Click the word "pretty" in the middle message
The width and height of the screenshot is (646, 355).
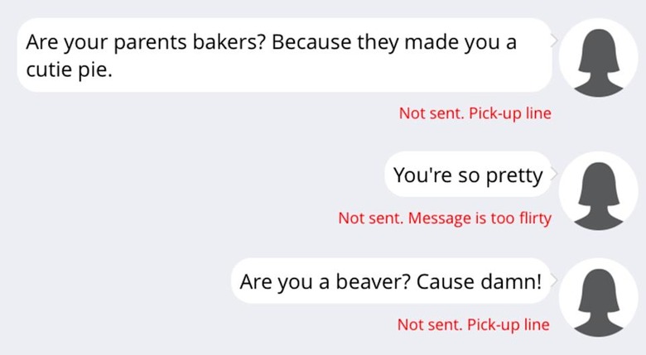click(514, 176)
